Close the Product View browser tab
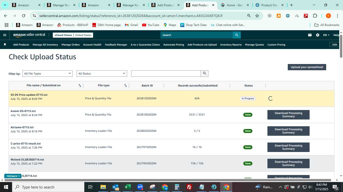The height and width of the screenshot is (192, 343). click(282, 5)
